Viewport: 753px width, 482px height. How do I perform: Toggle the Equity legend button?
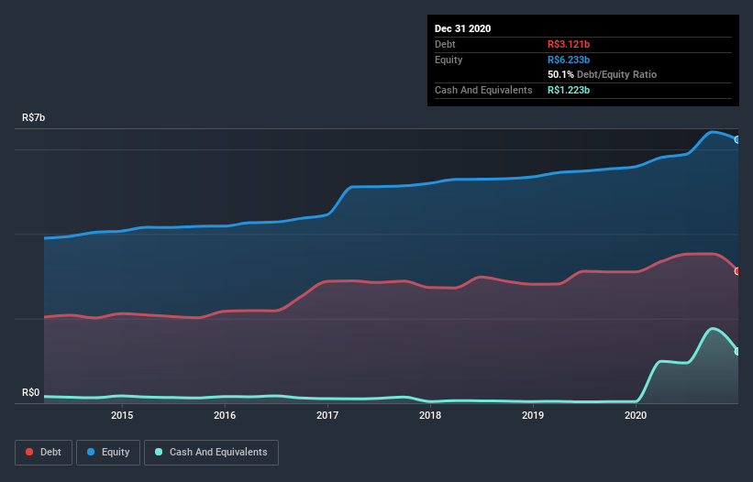[x=108, y=453]
